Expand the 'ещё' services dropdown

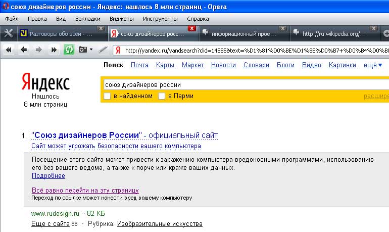(x=373, y=65)
